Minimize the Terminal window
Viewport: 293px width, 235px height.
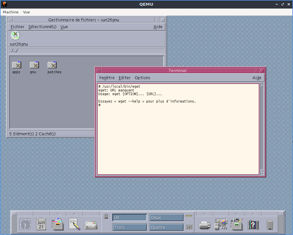coord(257,71)
